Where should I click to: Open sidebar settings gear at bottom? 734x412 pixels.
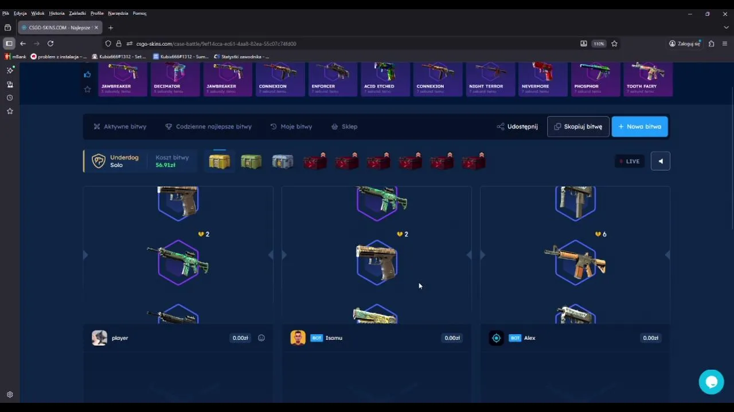coord(10,395)
